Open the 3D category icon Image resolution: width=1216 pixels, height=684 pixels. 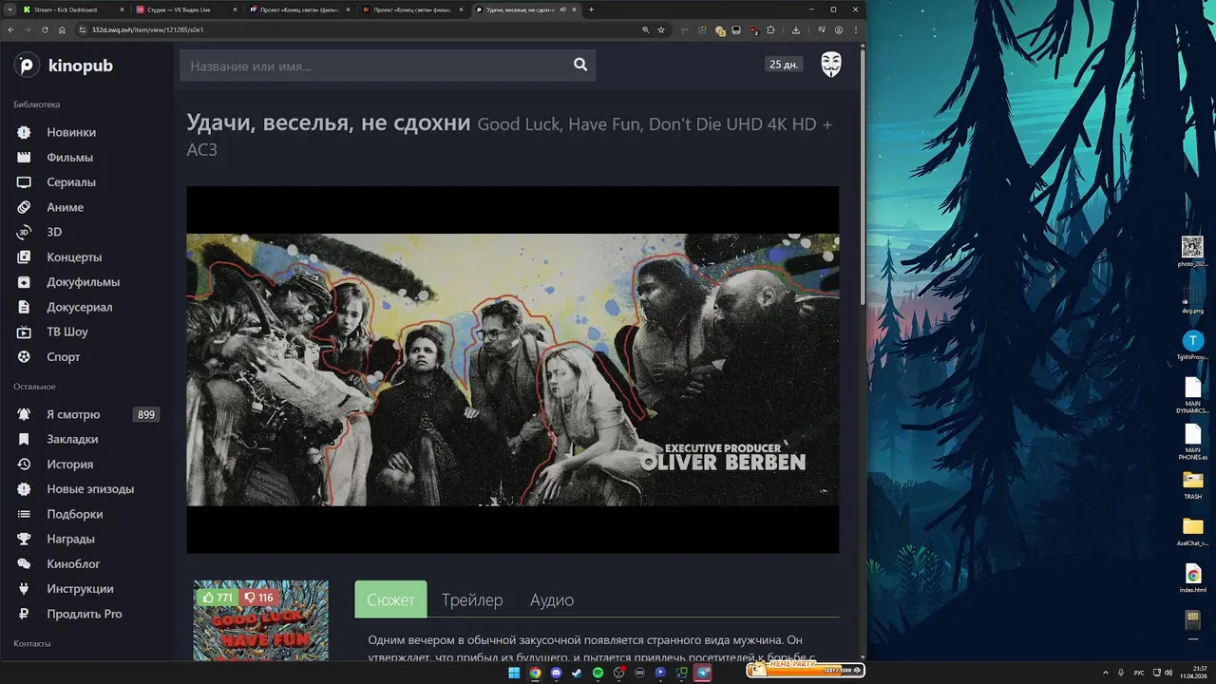pyautogui.click(x=24, y=232)
